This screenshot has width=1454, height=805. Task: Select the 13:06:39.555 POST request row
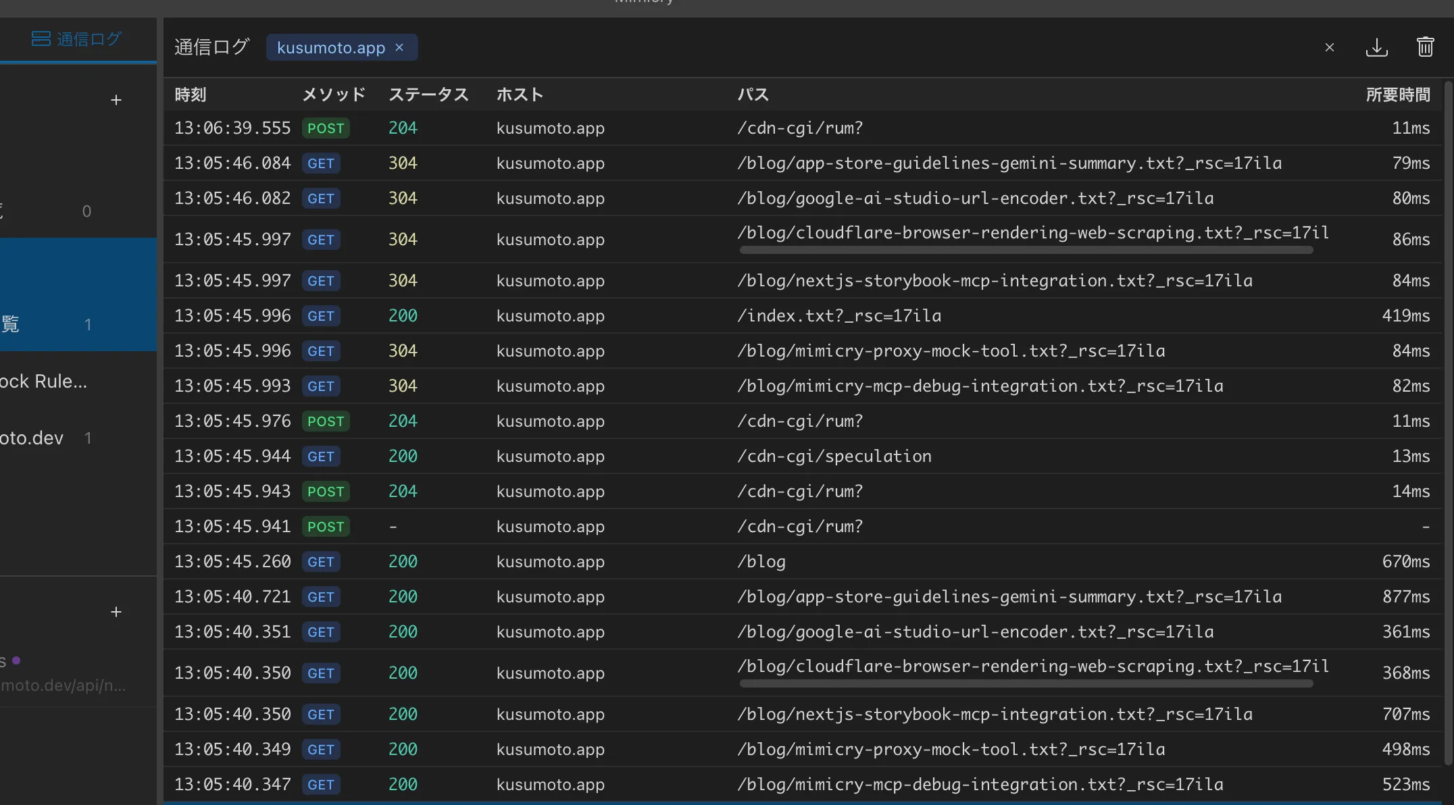[802, 128]
